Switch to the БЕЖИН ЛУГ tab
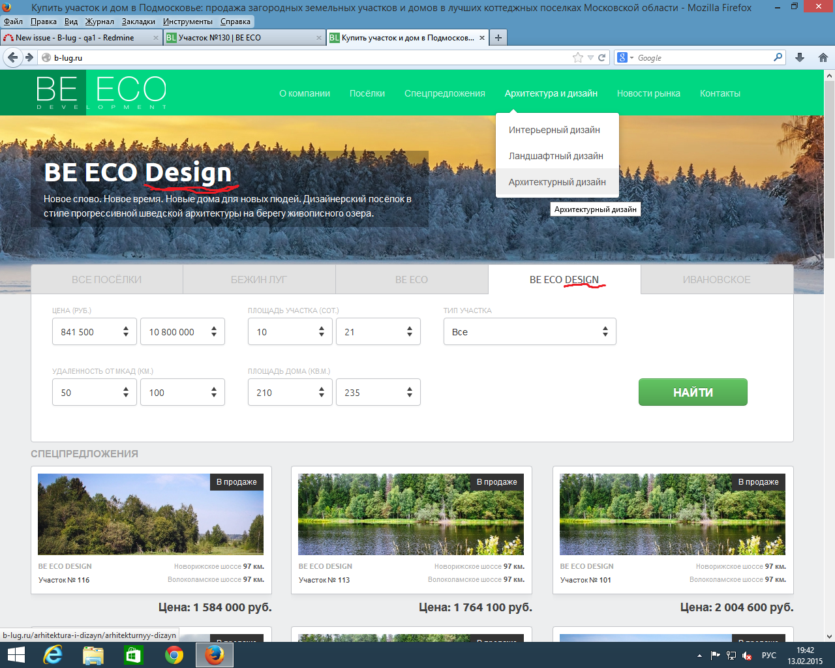 (259, 279)
